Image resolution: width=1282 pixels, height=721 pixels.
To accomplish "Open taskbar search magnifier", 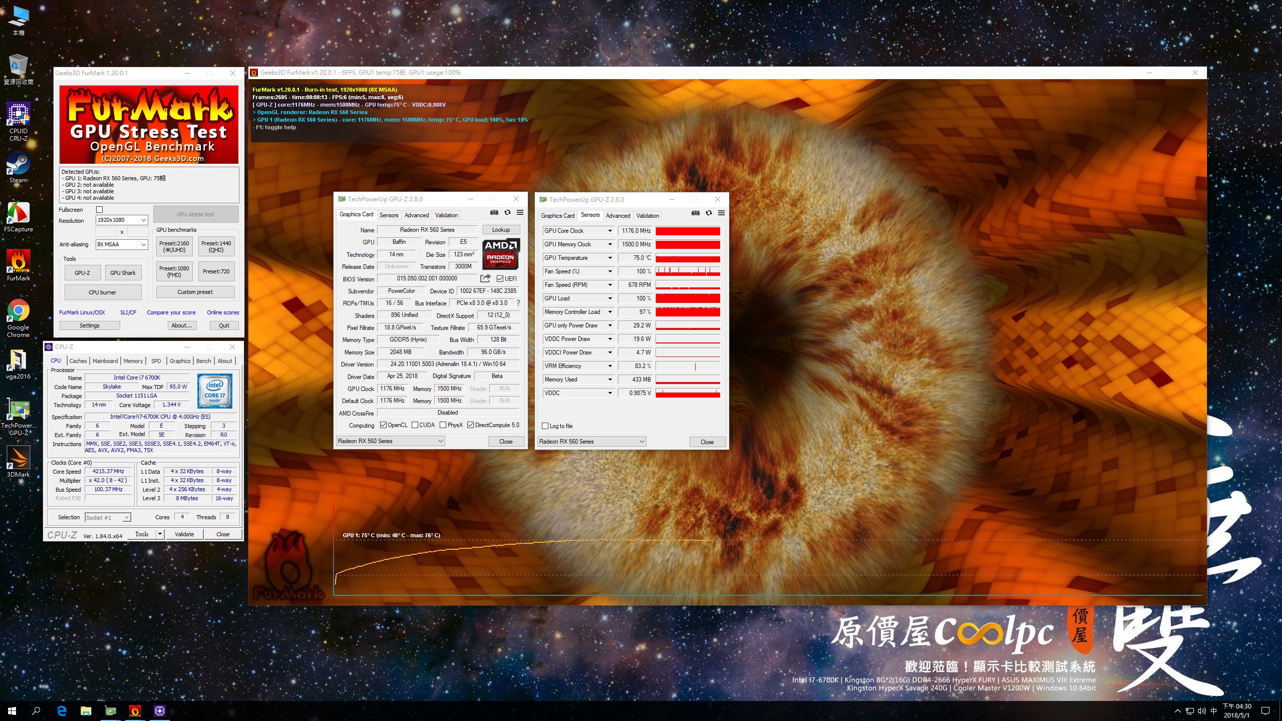I will [x=36, y=711].
